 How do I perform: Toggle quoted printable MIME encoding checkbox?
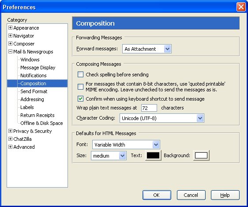(x=80, y=87)
